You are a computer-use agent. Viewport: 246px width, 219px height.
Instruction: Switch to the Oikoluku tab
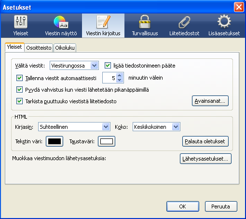65,48
